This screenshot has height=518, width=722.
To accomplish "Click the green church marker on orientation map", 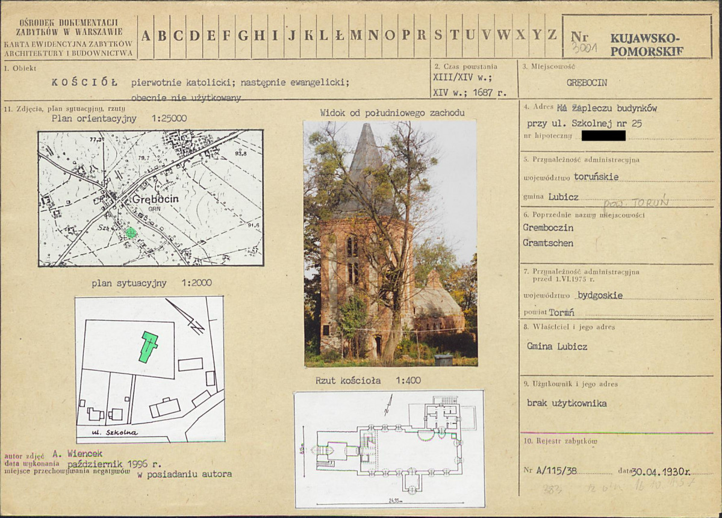I will tap(131, 233).
